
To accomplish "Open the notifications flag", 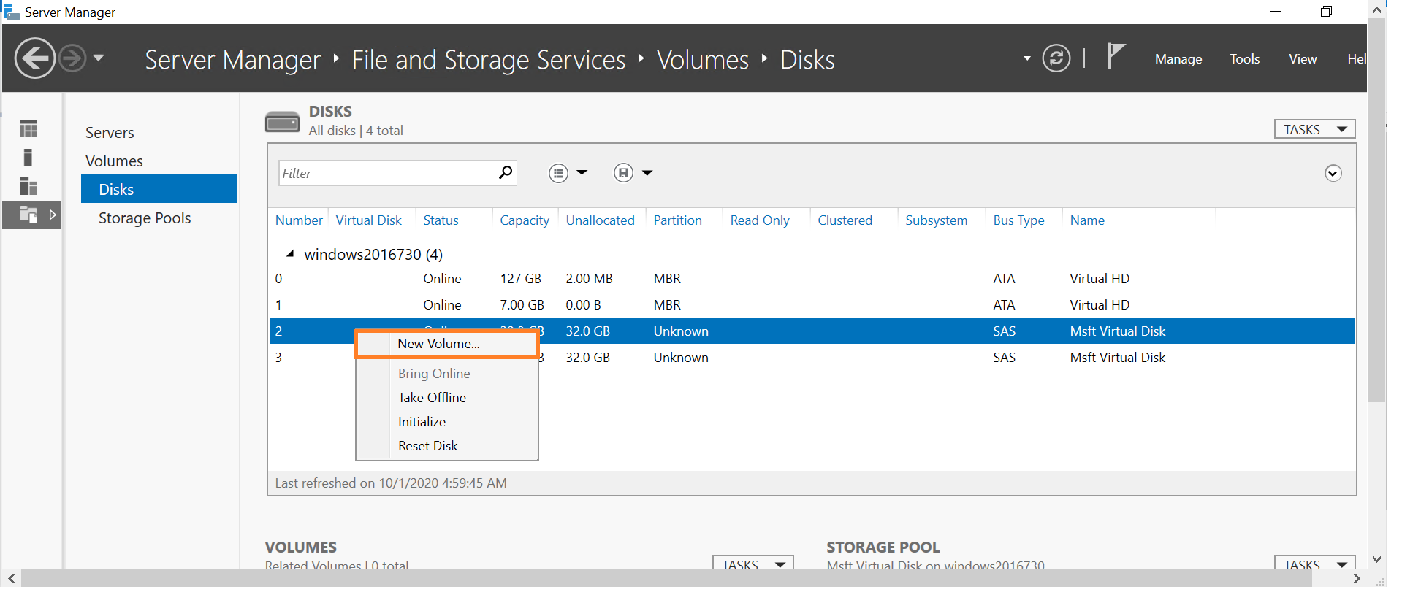I will pyautogui.click(x=1115, y=56).
